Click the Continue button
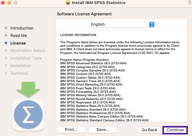The height and width of the screenshot is (136, 192). coord(175,130)
